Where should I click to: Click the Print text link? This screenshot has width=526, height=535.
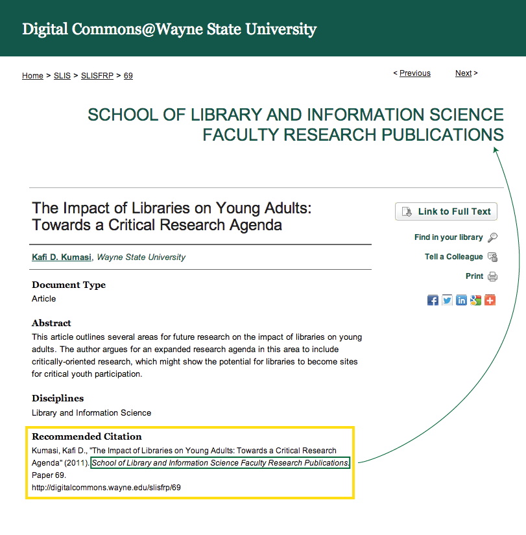pos(475,276)
